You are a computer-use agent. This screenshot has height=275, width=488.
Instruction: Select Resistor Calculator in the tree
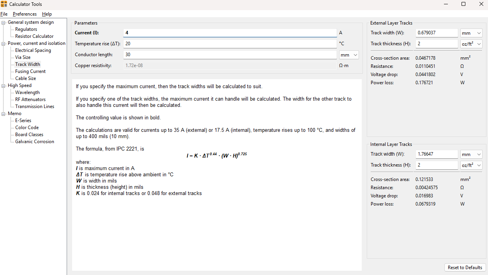click(x=34, y=36)
